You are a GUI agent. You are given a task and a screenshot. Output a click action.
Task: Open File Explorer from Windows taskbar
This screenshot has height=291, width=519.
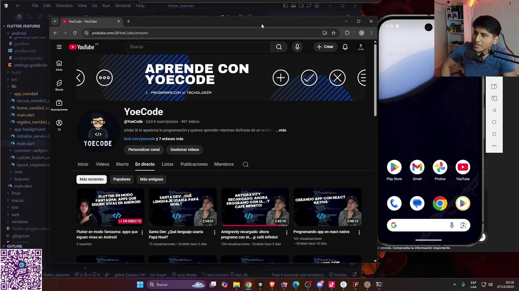[x=236, y=285]
